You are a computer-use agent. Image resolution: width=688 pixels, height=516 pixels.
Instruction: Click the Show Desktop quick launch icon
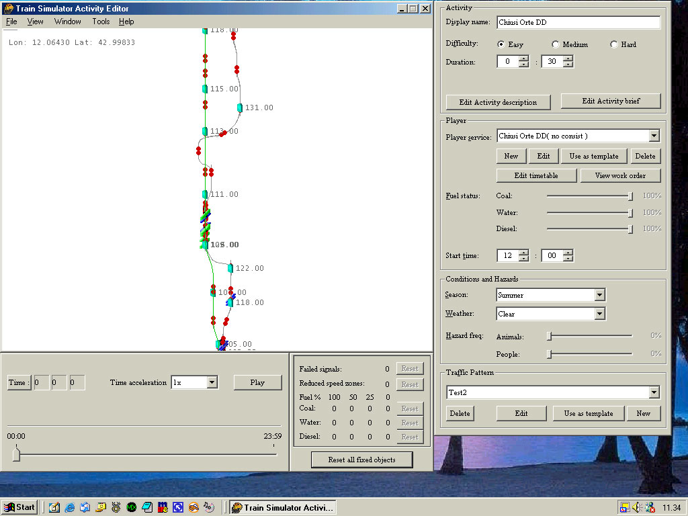(x=54, y=508)
